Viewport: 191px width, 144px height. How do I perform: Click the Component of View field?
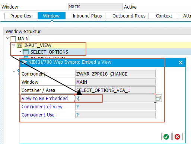pyautogui.click(x=115, y=106)
